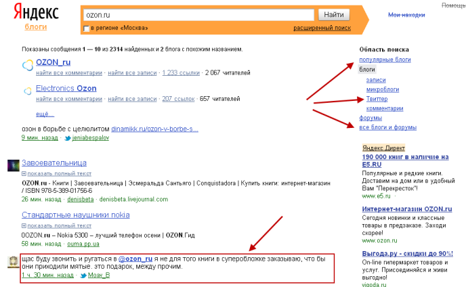Show more blogs via ещё… link
The height and width of the screenshot is (287, 466).
coord(45,114)
